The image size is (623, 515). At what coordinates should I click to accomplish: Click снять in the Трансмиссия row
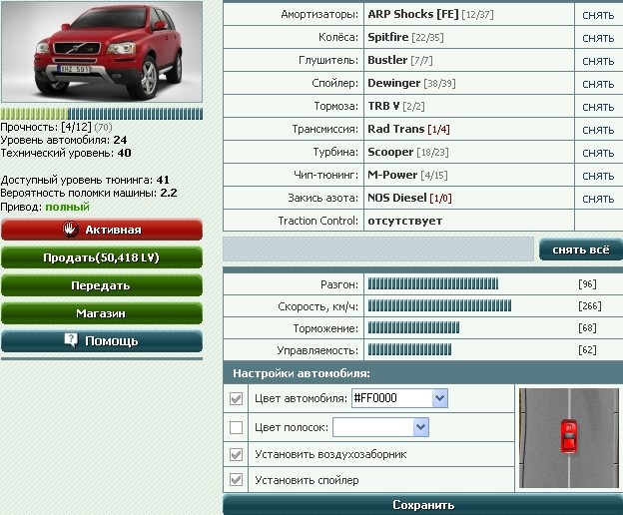(598, 131)
